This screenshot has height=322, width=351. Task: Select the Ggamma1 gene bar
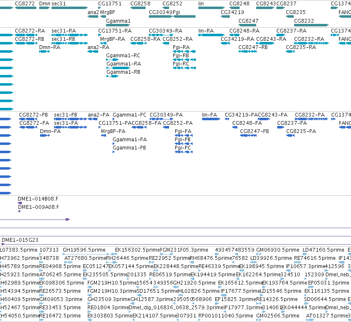[118, 25]
